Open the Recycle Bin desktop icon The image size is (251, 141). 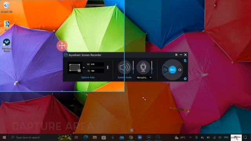(7, 7)
